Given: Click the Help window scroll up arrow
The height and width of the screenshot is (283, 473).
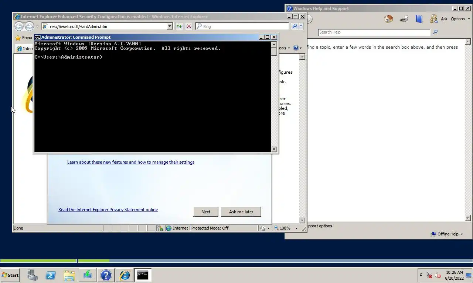Looking at the screenshot, I should [x=467, y=42].
